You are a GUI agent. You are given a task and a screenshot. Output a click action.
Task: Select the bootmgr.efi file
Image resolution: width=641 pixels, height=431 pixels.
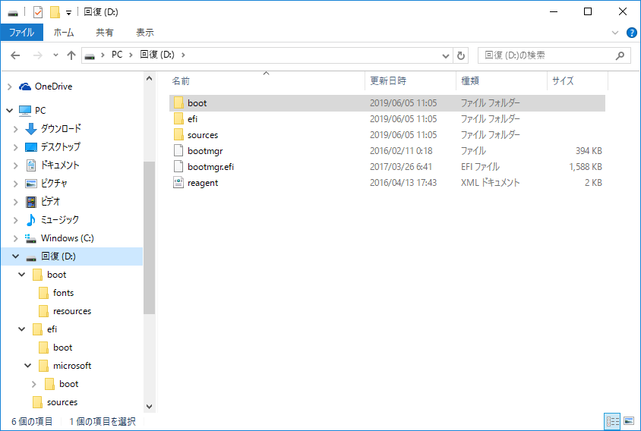point(387,167)
